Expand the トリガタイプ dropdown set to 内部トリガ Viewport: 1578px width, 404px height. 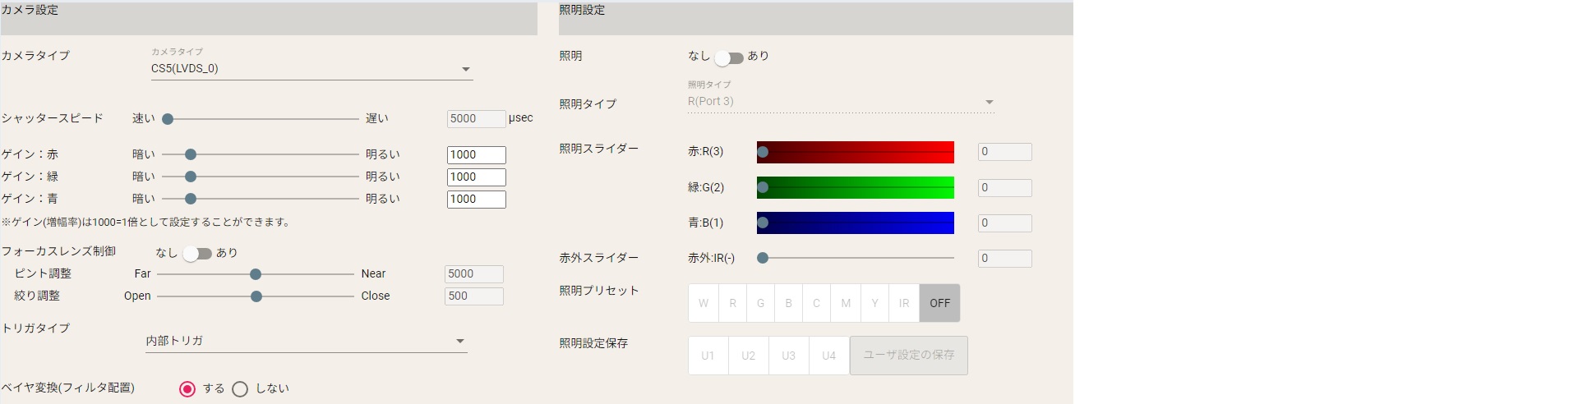click(x=306, y=341)
